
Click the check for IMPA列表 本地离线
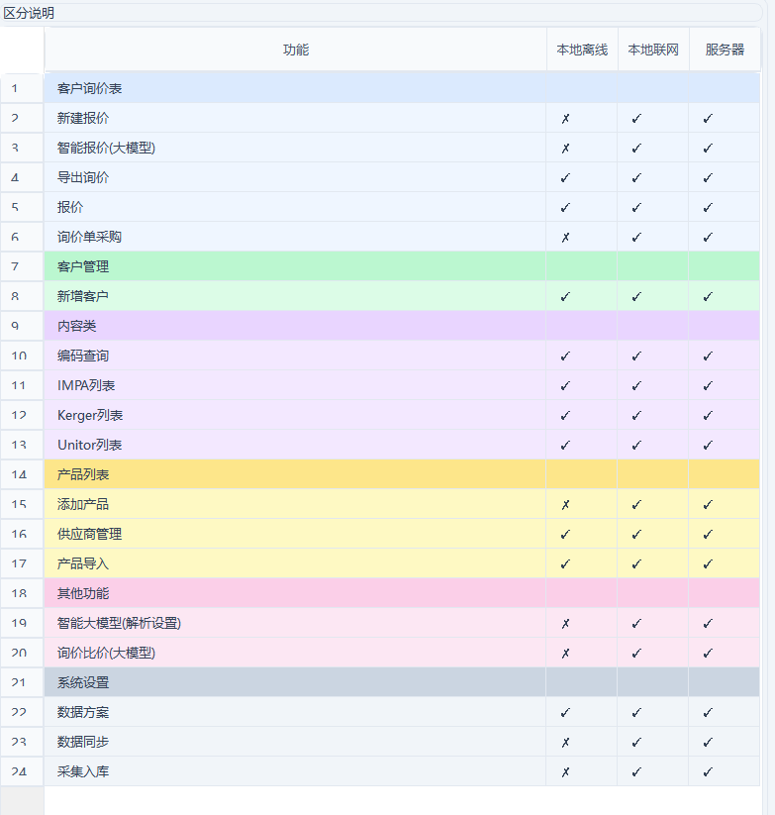click(x=566, y=385)
